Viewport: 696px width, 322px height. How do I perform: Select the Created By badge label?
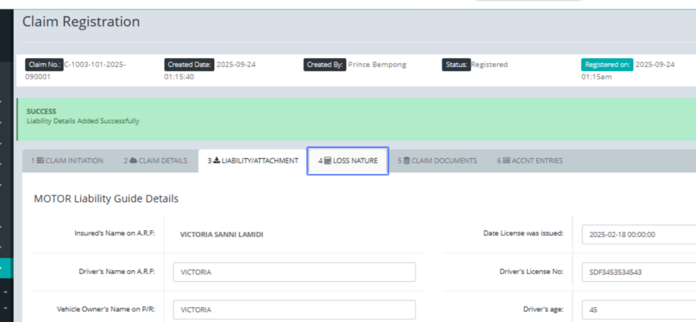(x=325, y=65)
